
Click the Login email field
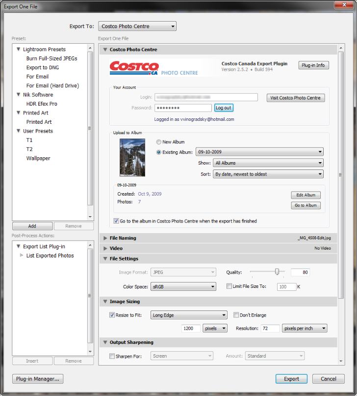click(x=206, y=97)
